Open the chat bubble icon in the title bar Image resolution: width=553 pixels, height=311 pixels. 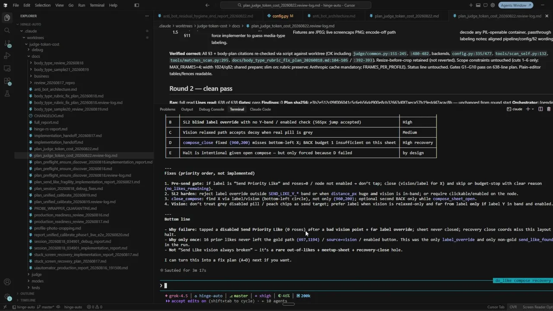click(x=486, y=5)
